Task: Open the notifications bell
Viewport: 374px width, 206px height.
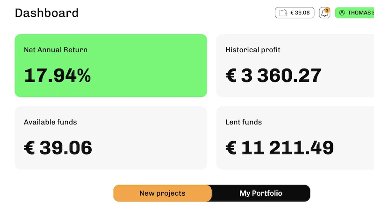Action: [x=324, y=14]
